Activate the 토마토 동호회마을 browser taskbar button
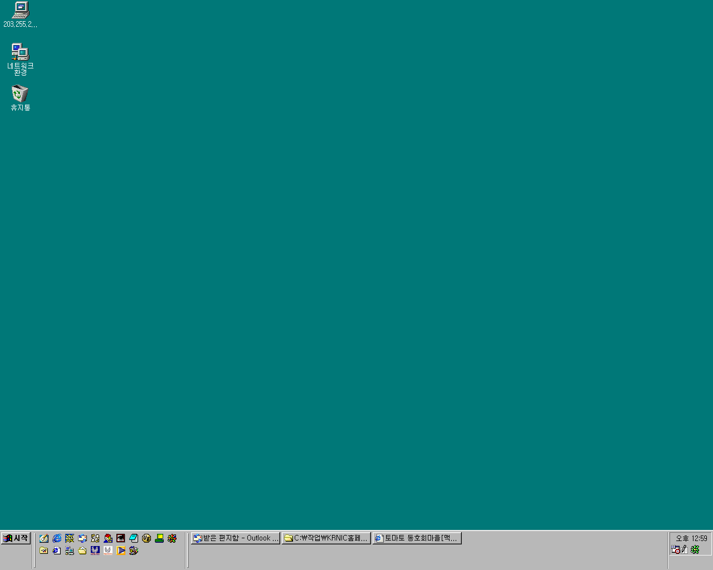 (417, 538)
